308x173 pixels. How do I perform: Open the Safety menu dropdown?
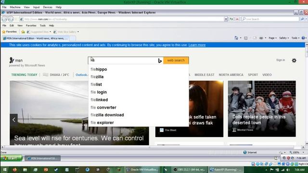[x=284, y=38]
